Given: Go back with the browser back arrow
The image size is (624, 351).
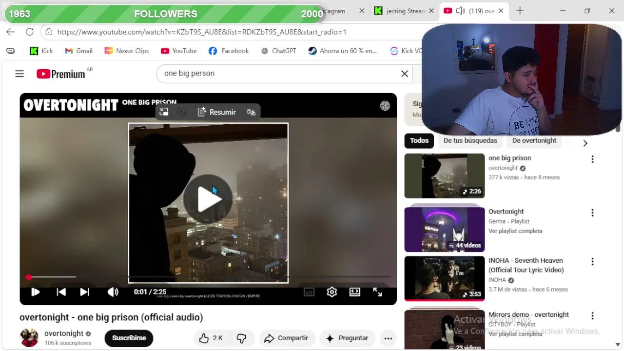Looking at the screenshot, I should coord(11,32).
